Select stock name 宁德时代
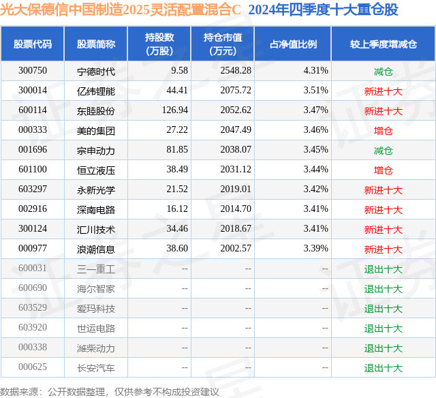The height and width of the screenshot is (398, 436). (x=96, y=72)
